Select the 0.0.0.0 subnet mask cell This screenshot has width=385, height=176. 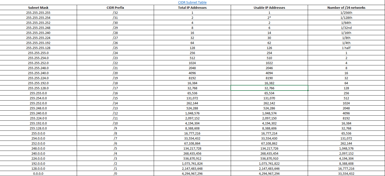click(x=38, y=173)
